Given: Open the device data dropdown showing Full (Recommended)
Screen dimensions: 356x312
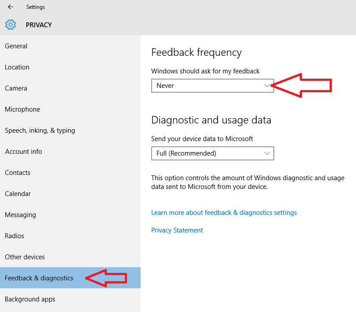Looking at the screenshot, I should [x=213, y=153].
